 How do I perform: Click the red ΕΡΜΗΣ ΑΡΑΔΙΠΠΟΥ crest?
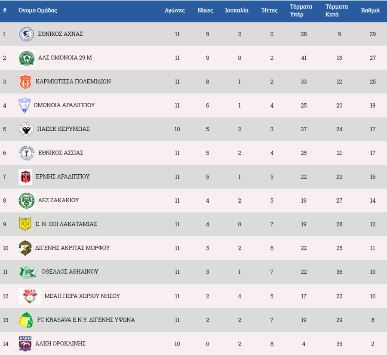[25, 177]
